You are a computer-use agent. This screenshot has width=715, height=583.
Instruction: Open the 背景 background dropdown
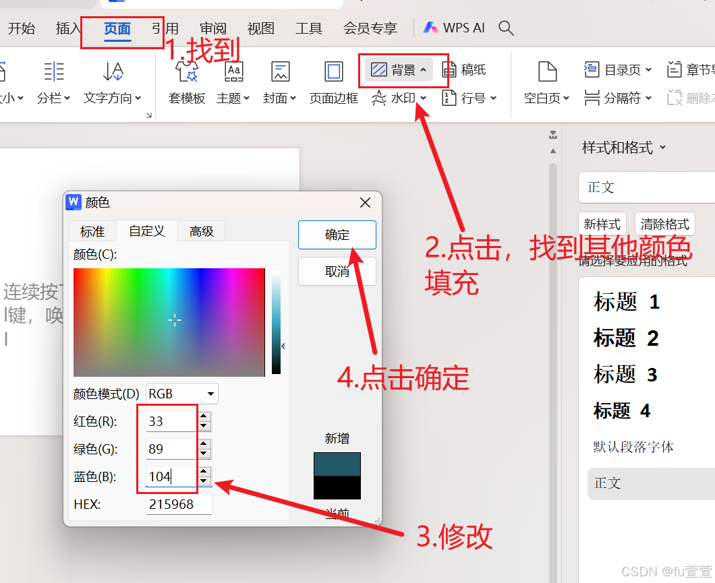click(399, 70)
